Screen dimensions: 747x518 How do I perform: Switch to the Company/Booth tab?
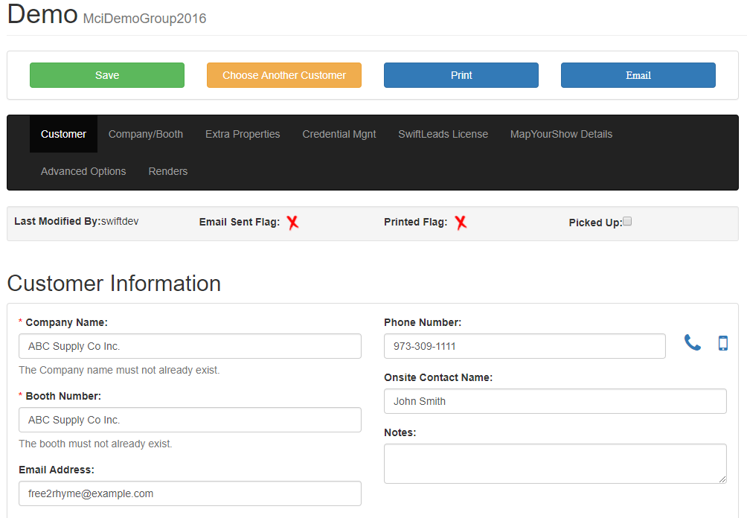(146, 134)
